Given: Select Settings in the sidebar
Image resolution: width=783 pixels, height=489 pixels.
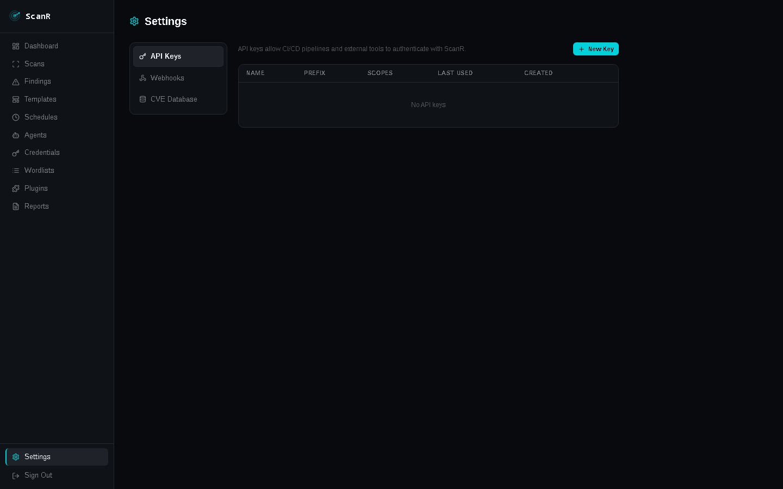Looking at the screenshot, I should (57, 457).
